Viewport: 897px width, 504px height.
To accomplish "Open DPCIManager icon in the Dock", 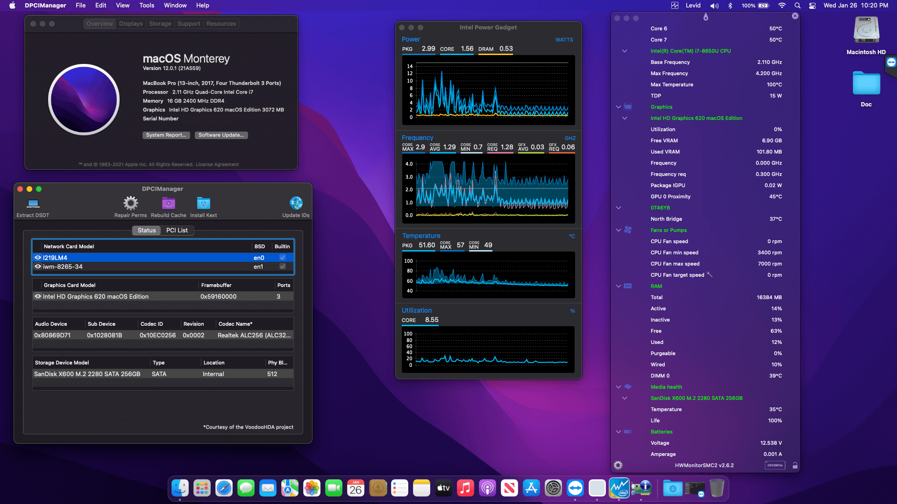I will (x=641, y=488).
